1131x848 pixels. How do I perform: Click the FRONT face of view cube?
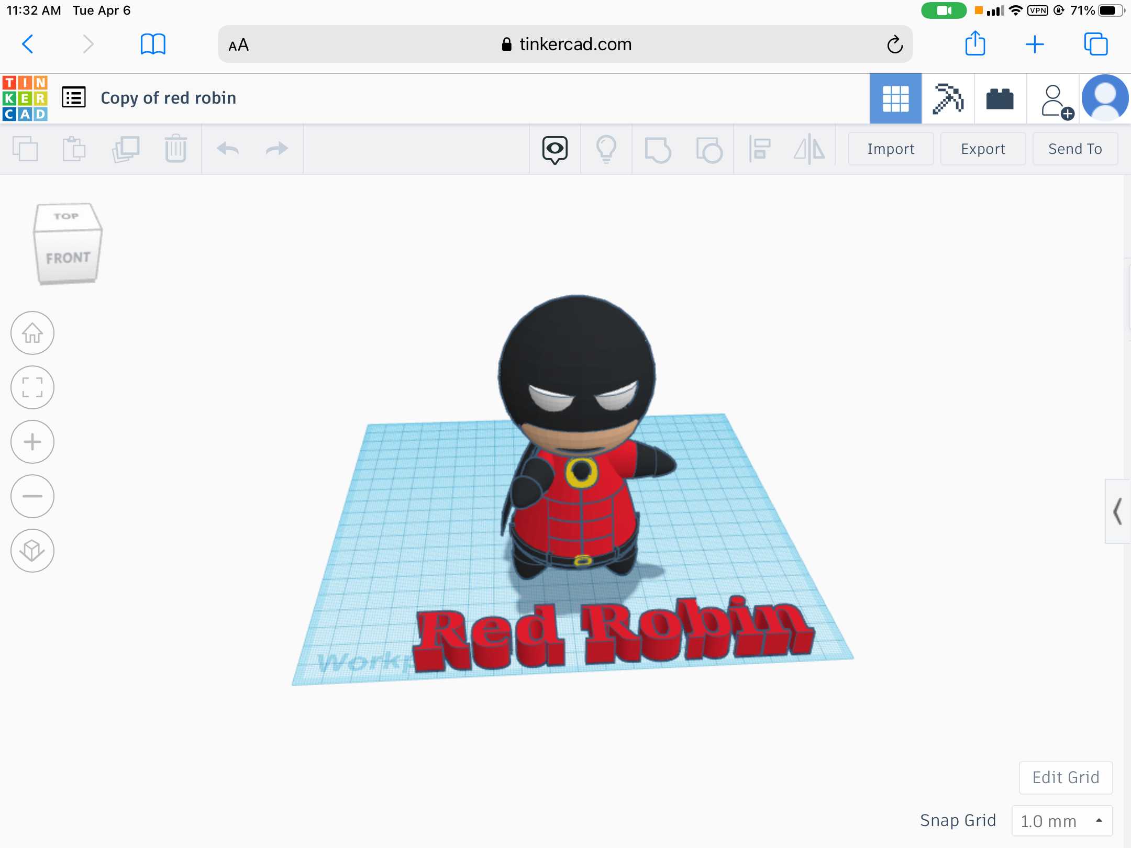(x=68, y=258)
